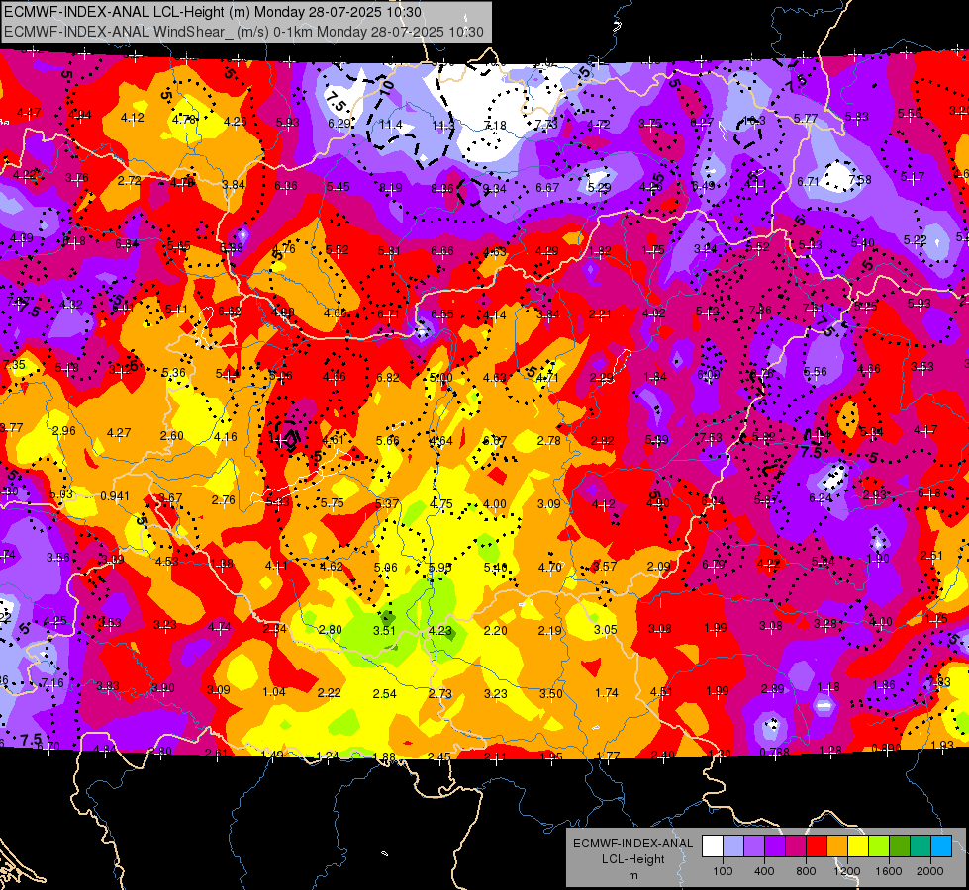Click the grid value 3.05
This screenshot has height=890, width=969.
point(606,629)
